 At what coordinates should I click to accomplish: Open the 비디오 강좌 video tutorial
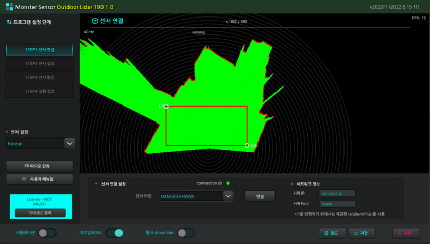tap(40, 166)
